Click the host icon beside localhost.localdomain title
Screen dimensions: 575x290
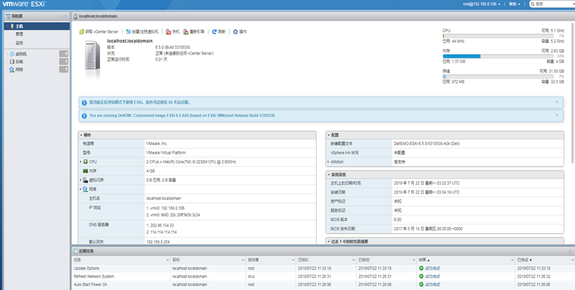click(75, 16)
